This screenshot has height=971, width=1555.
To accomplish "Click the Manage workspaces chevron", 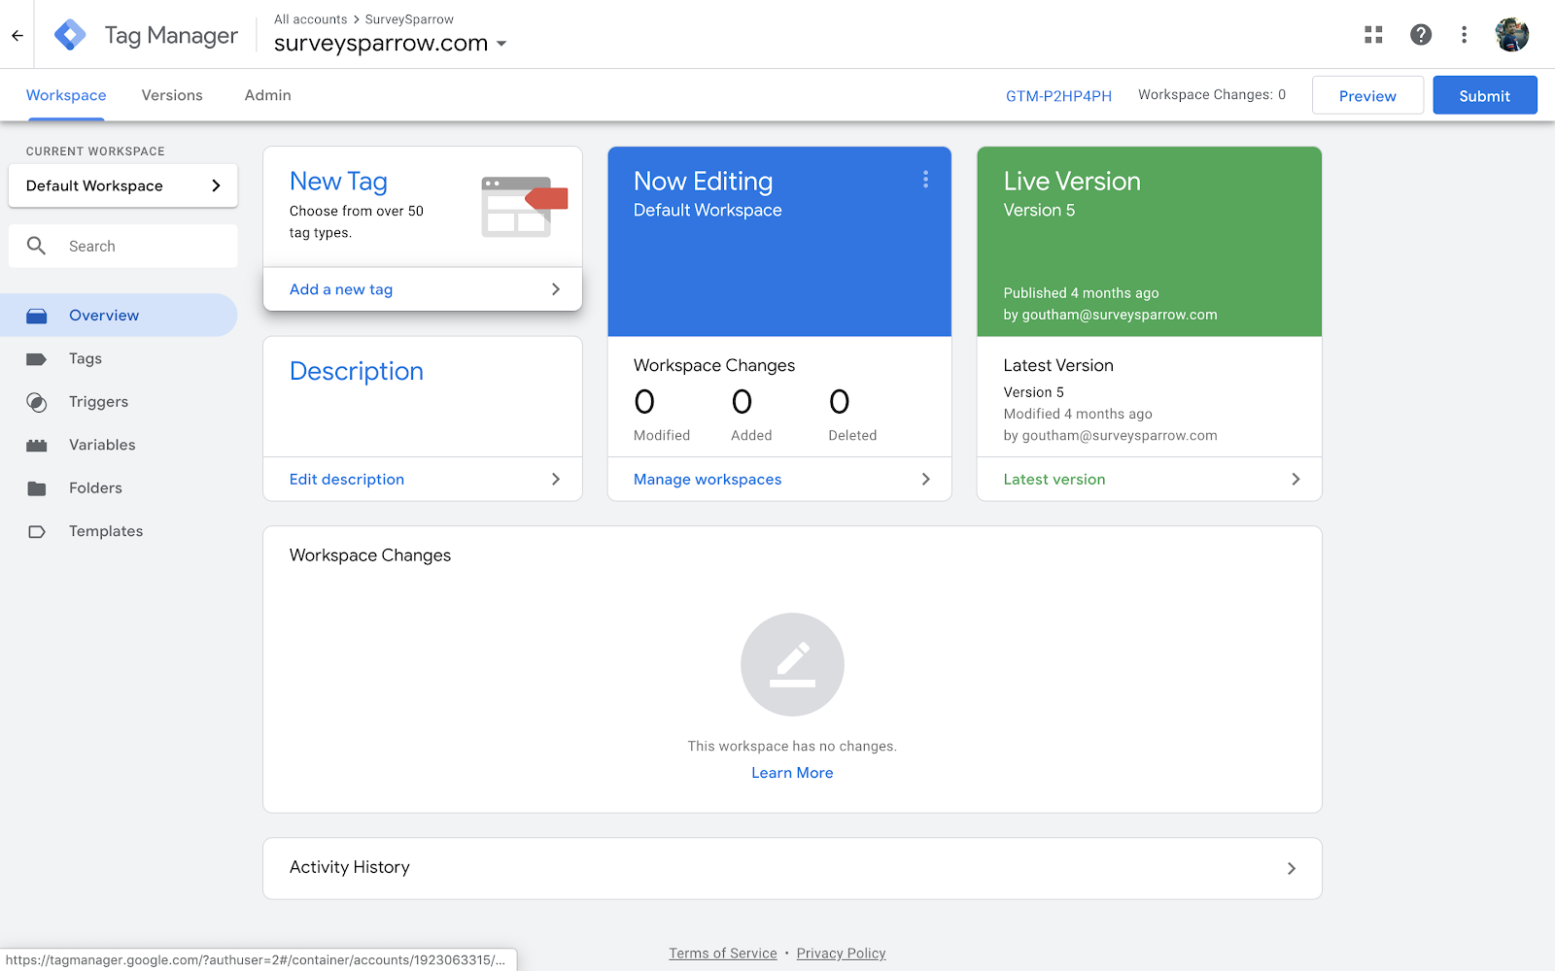I will [x=925, y=479].
